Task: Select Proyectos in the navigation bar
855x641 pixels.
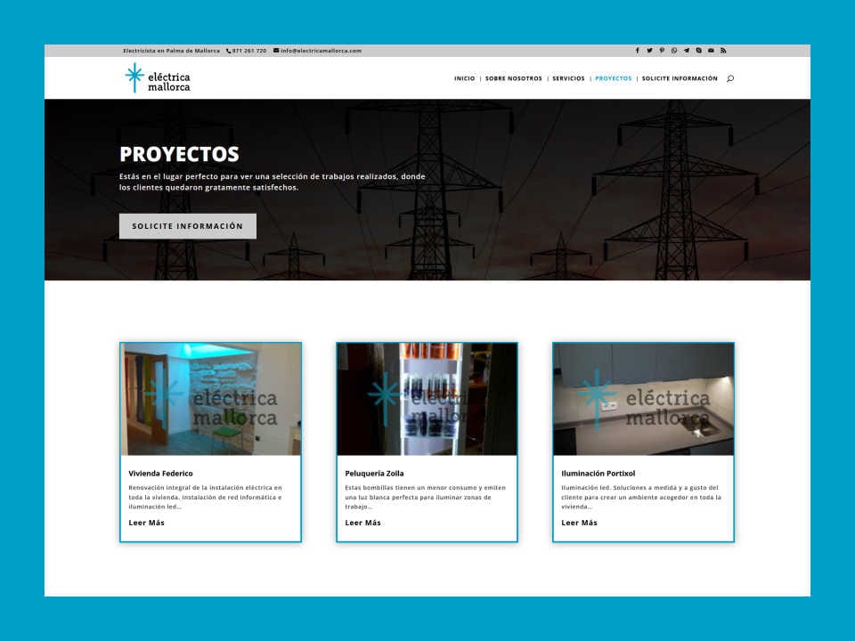Action: click(613, 78)
